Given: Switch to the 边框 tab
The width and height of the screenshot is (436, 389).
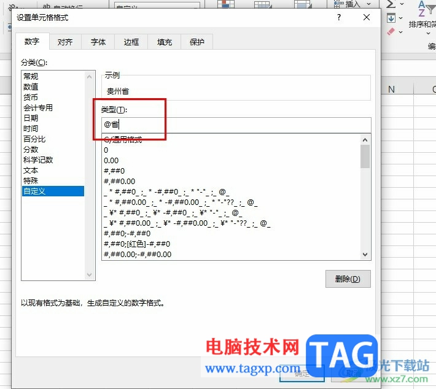Looking at the screenshot, I should (x=131, y=42).
